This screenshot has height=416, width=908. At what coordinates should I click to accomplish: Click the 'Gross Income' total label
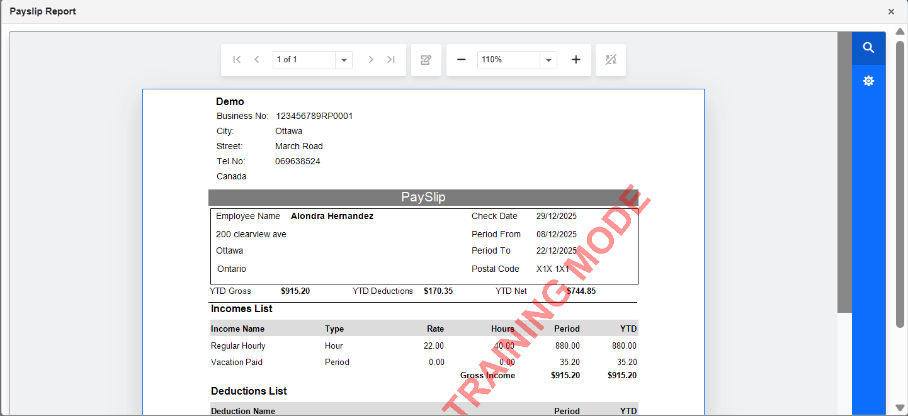click(x=487, y=375)
